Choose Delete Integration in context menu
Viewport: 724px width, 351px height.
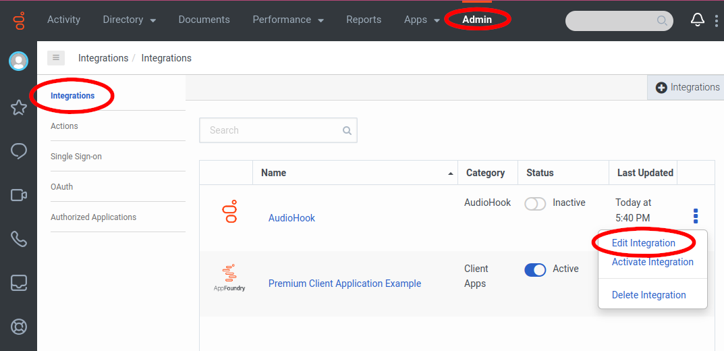tap(648, 295)
